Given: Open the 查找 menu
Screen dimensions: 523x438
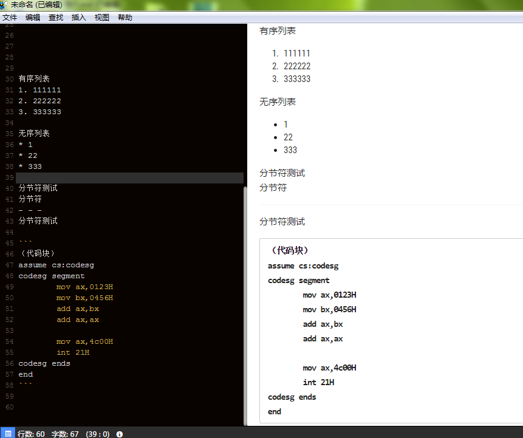Looking at the screenshot, I should [x=56, y=18].
